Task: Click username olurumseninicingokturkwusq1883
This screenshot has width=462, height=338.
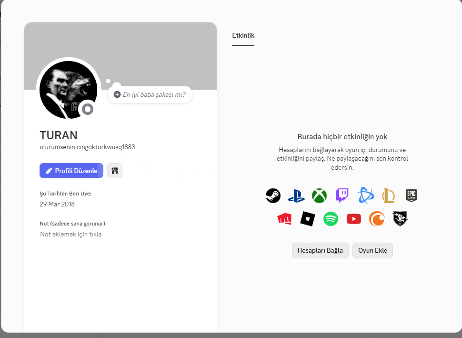Action: pyautogui.click(x=87, y=147)
